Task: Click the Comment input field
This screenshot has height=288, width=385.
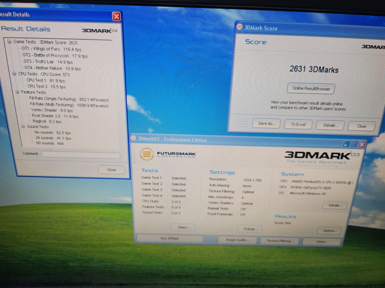Action: click(x=80, y=155)
